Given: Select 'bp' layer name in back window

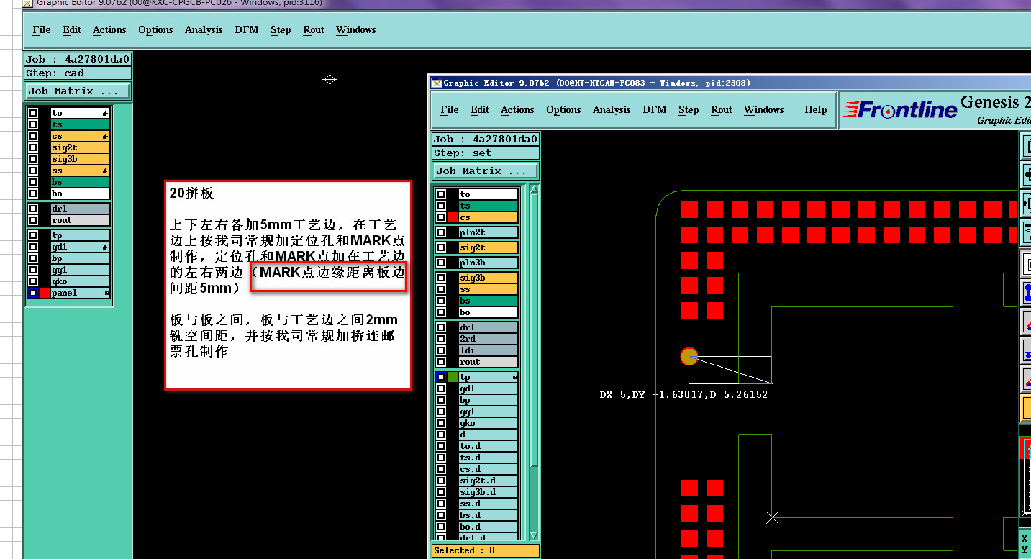Looking at the screenshot, I should (80, 258).
